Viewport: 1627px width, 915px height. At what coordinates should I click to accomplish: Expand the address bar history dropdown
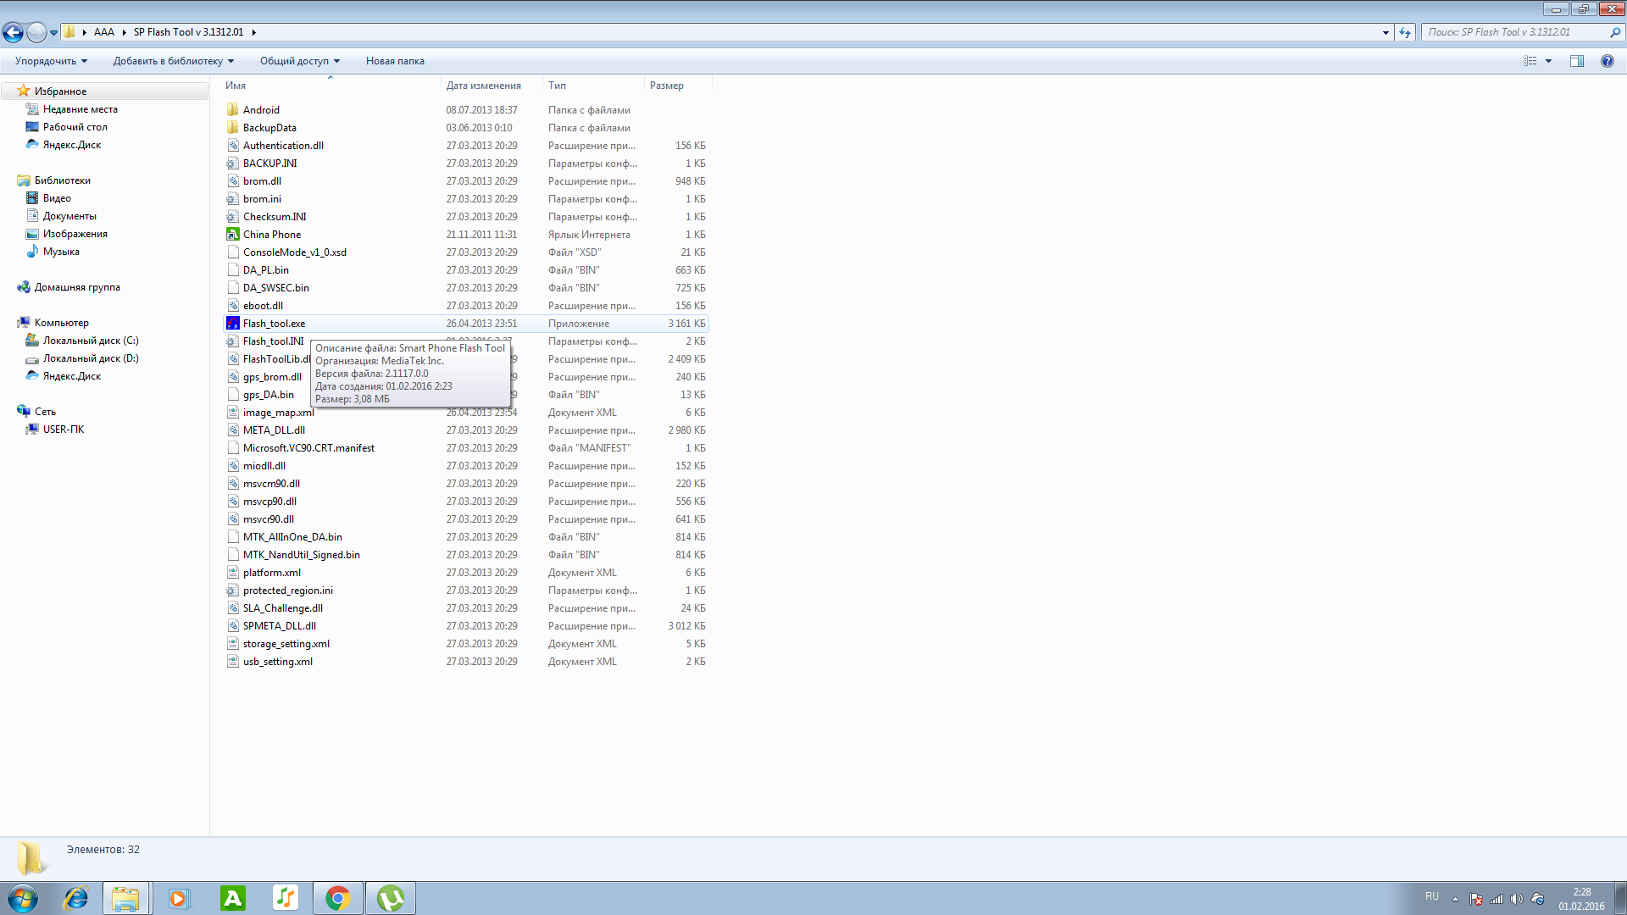pyautogui.click(x=1385, y=32)
